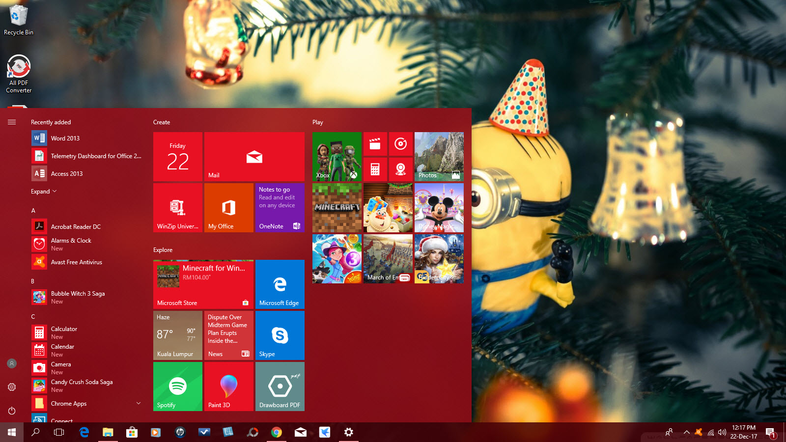Open the Hidden City tile
This screenshot has width=786, height=442.
[x=439, y=259]
